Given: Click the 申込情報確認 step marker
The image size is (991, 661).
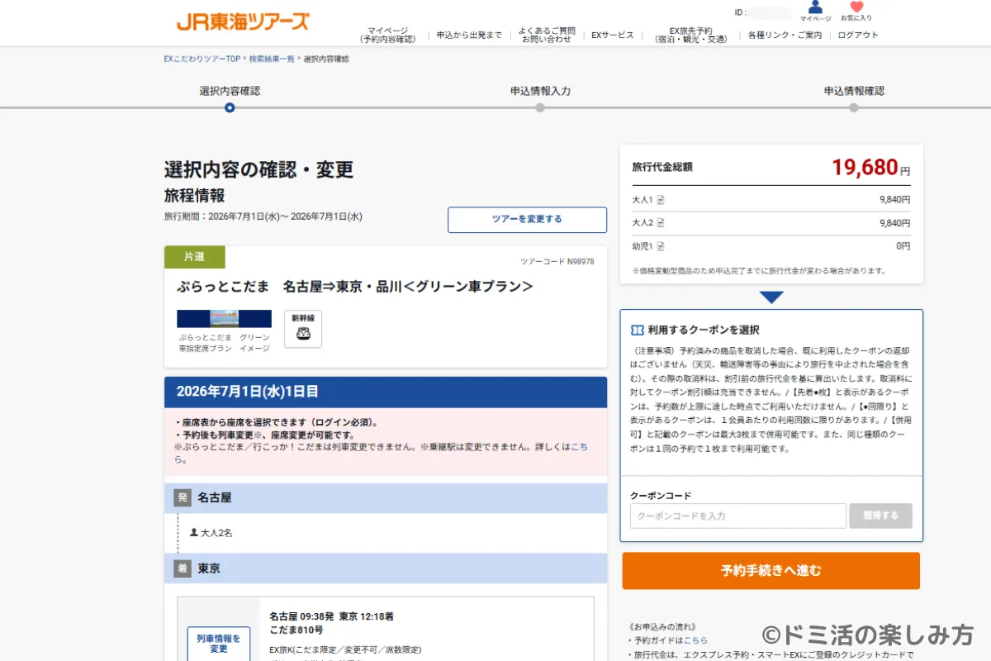Looking at the screenshot, I should pyautogui.click(x=854, y=107).
